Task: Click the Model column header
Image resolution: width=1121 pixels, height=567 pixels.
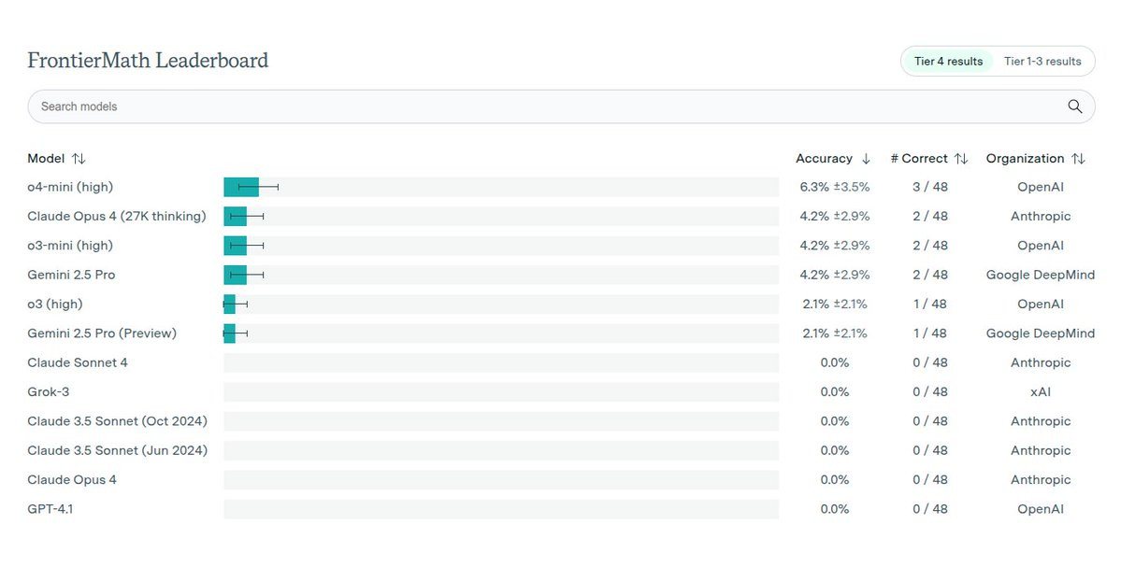Action: [46, 159]
